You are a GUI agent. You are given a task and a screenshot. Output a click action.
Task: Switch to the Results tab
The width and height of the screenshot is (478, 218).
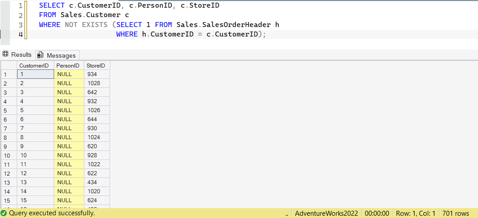click(17, 55)
